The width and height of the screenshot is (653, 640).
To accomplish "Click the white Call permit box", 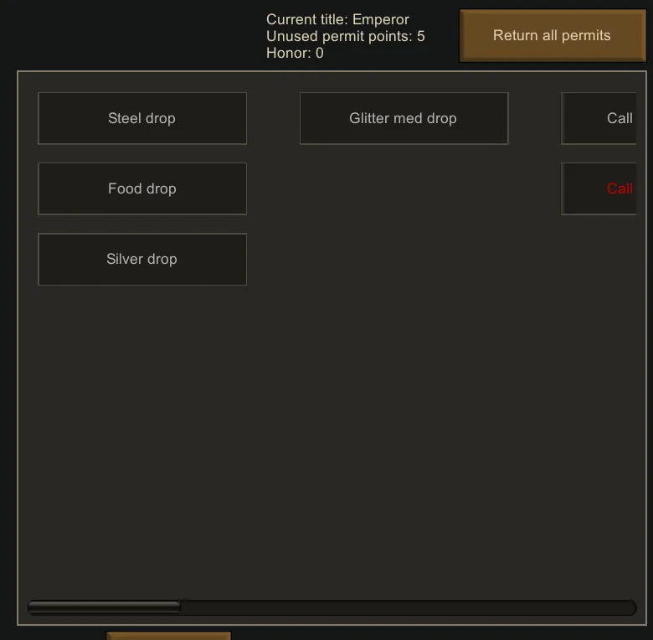I will 599,118.
